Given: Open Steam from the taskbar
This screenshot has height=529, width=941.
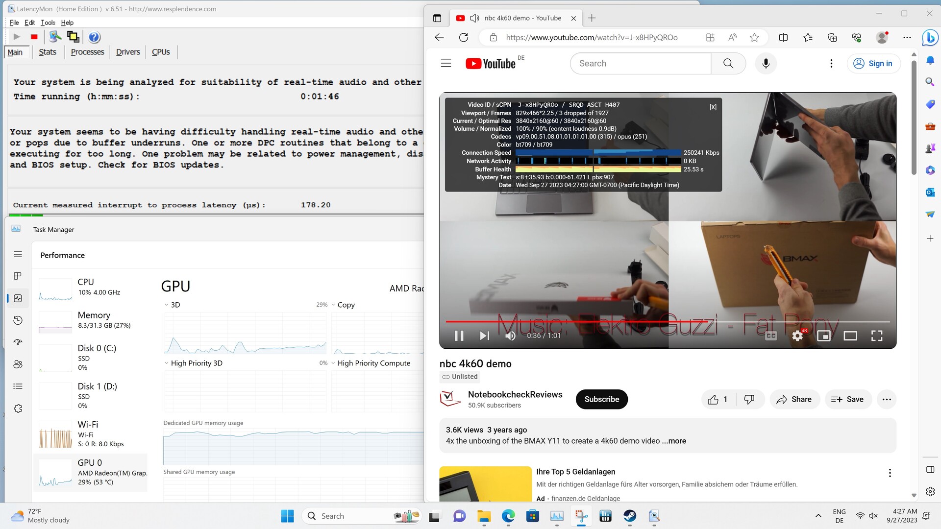Looking at the screenshot, I should point(630,516).
